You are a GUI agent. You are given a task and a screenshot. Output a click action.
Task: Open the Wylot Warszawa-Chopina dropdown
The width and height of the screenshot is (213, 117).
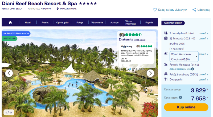click(184, 57)
